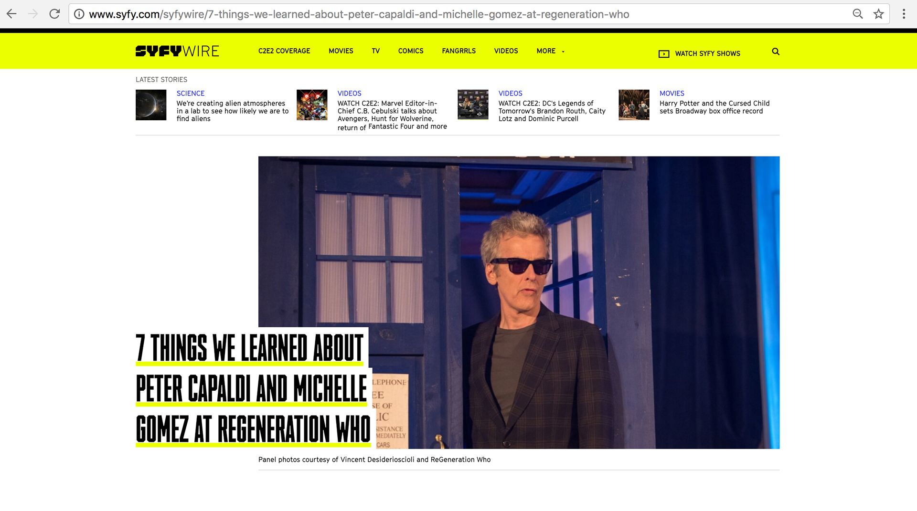Open Marvel Editor-in-Chief Cebulski story
Viewport: 917px width, 511px height.
pyautogui.click(x=392, y=115)
